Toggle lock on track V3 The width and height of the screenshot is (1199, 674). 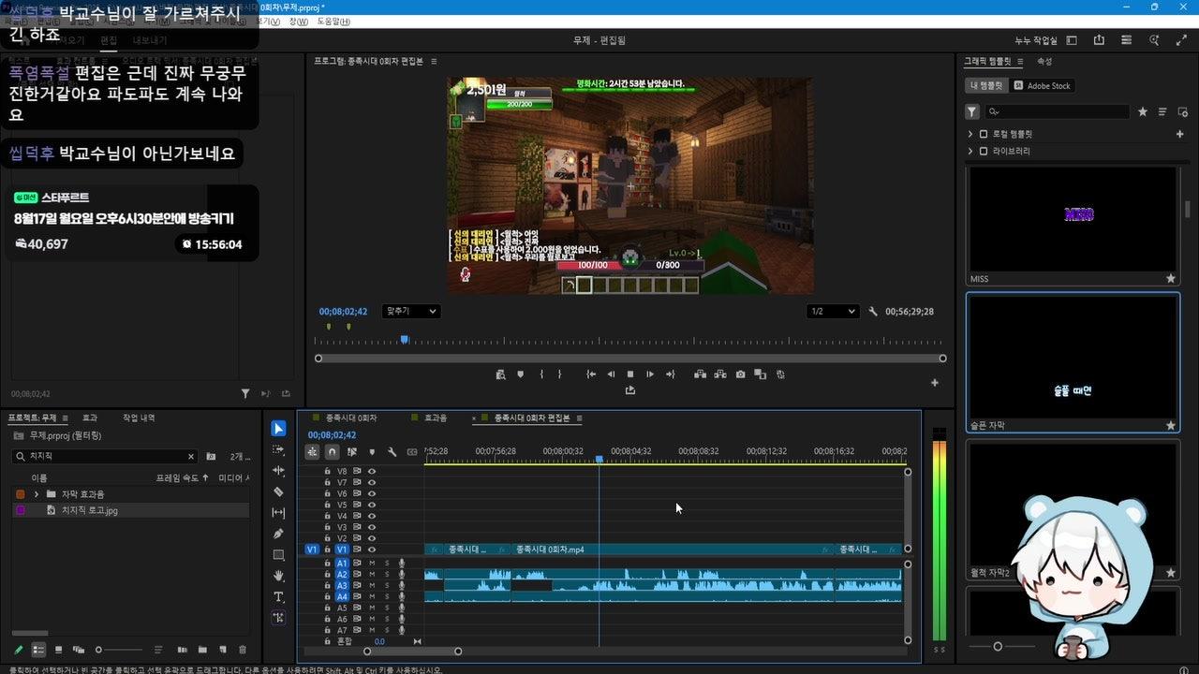(x=328, y=528)
